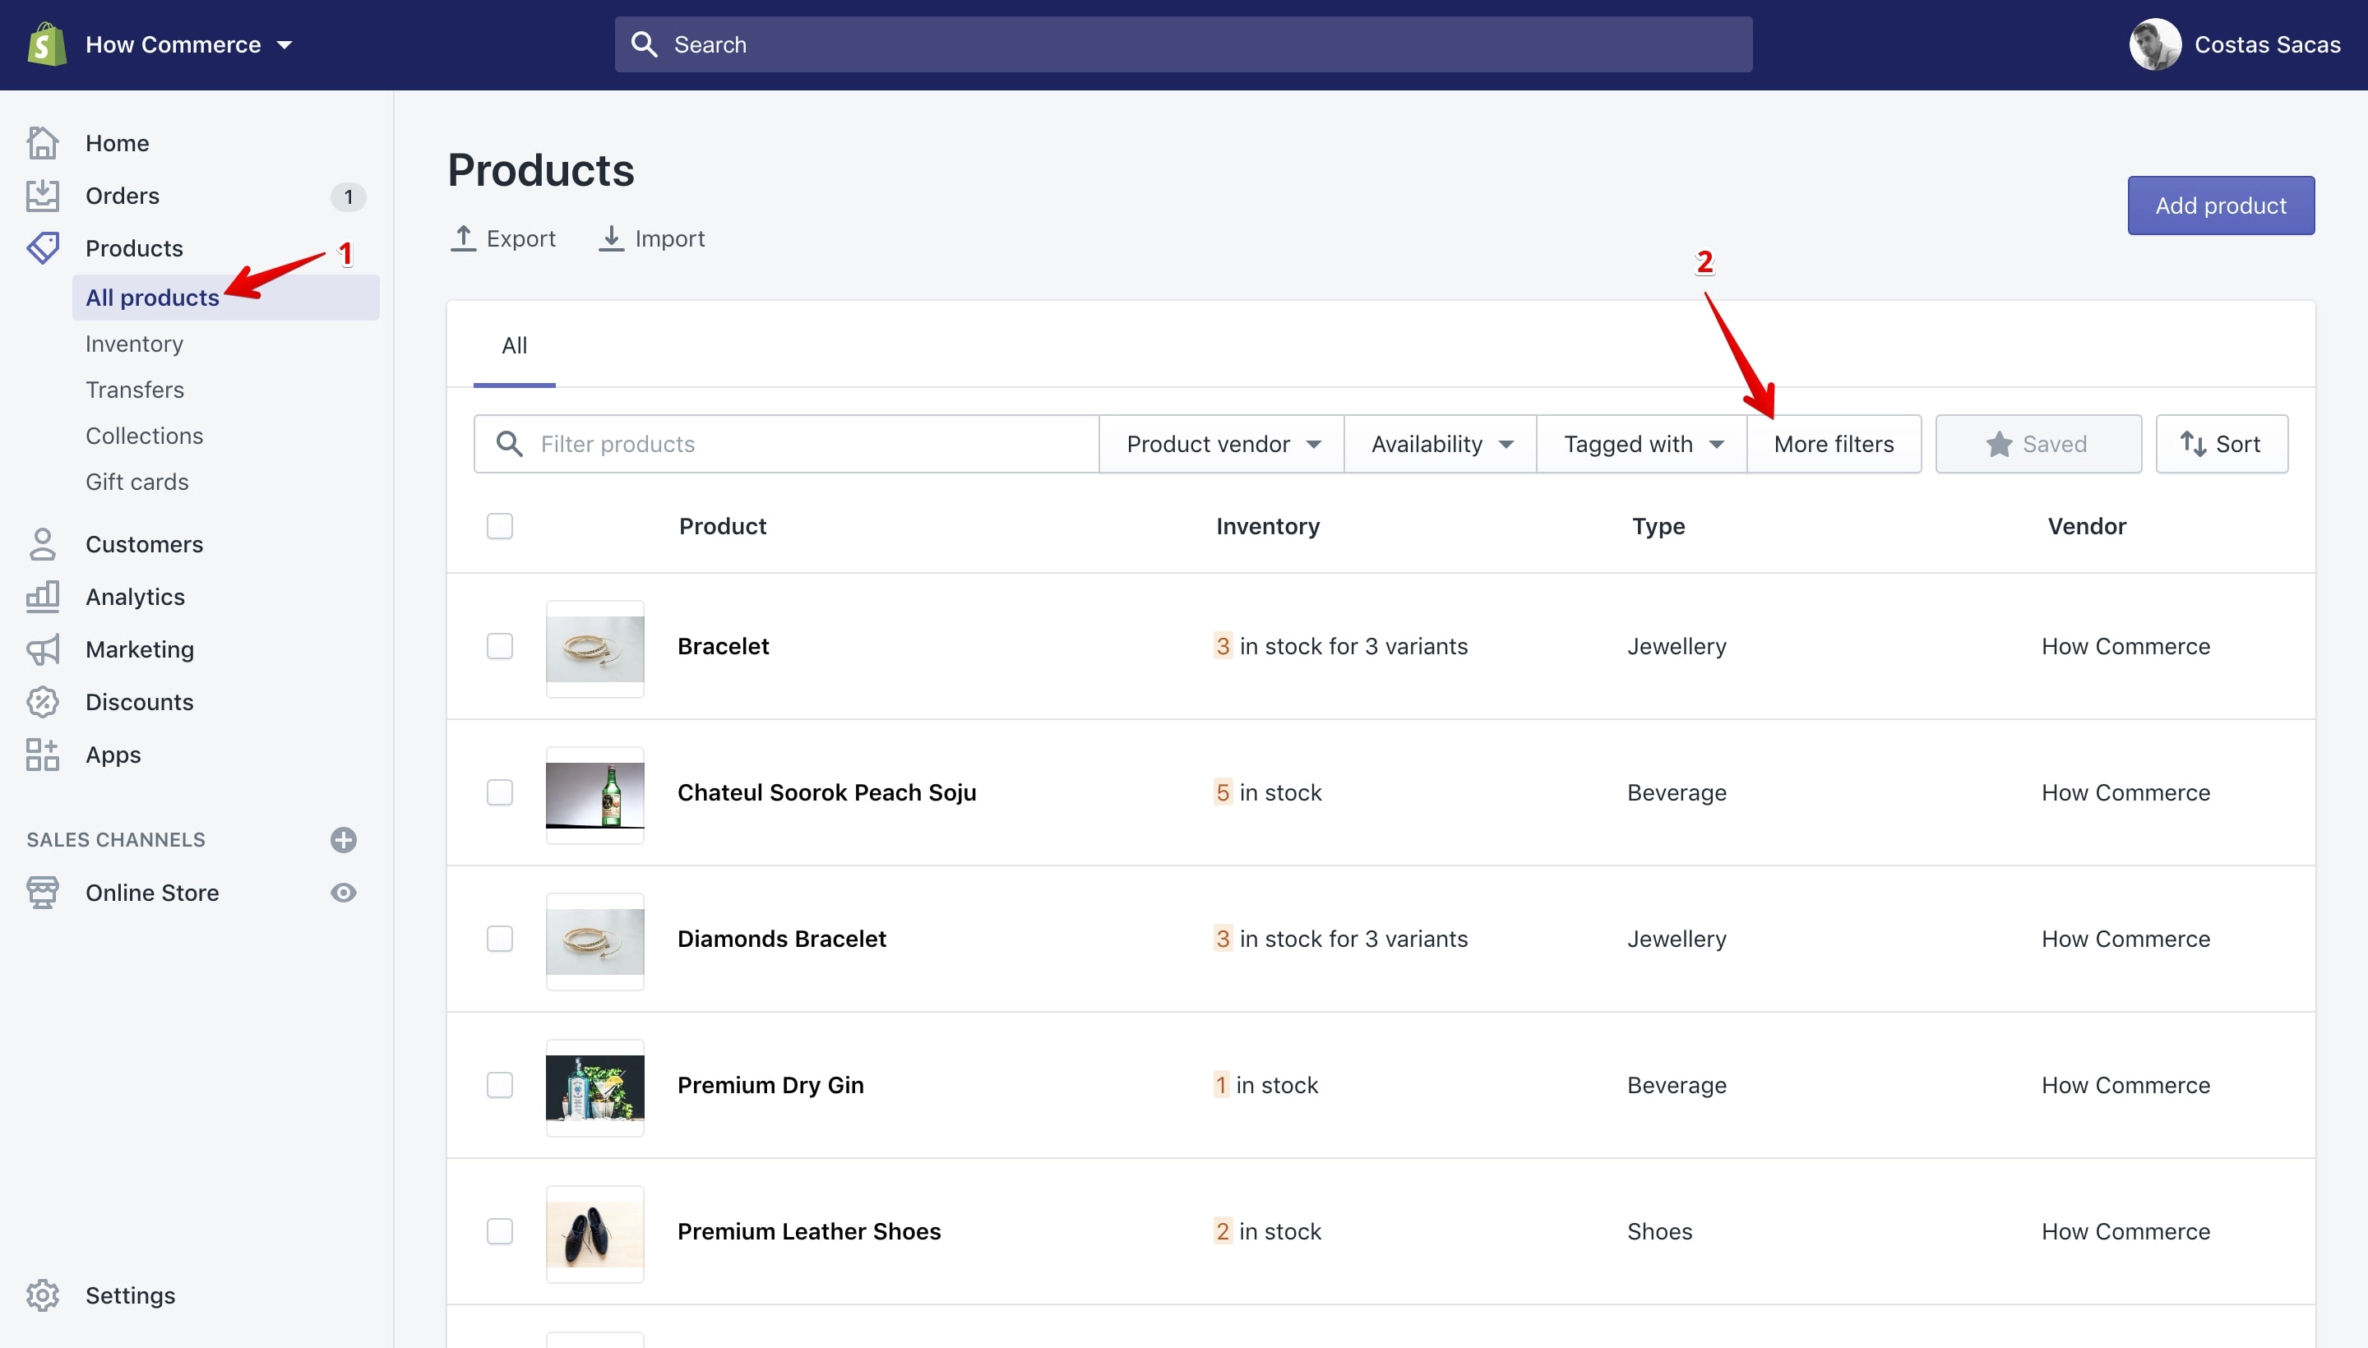Click Costas Sacas profile avatar

tap(2155, 44)
